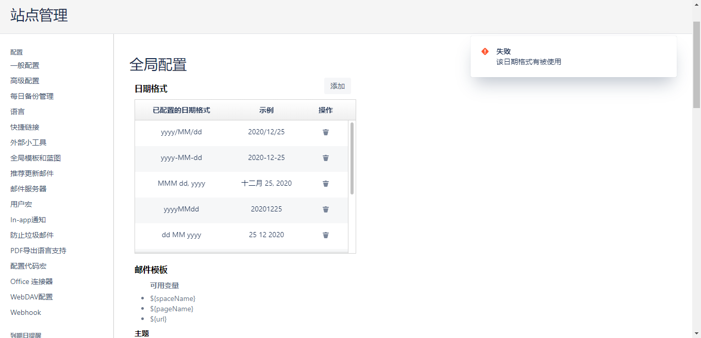This screenshot has height=338, width=701.
Task: Go to 高级配置 settings
Action: pos(25,81)
